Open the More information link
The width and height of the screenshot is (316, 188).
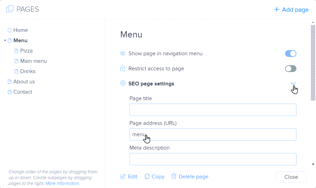62,184
